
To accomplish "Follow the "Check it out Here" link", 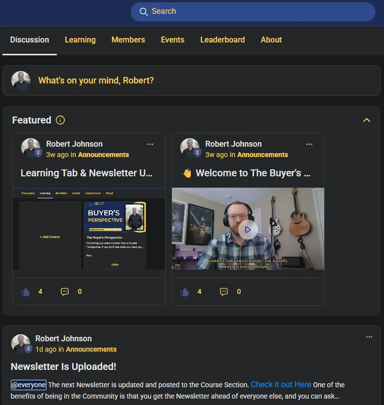I will (x=281, y=385).
